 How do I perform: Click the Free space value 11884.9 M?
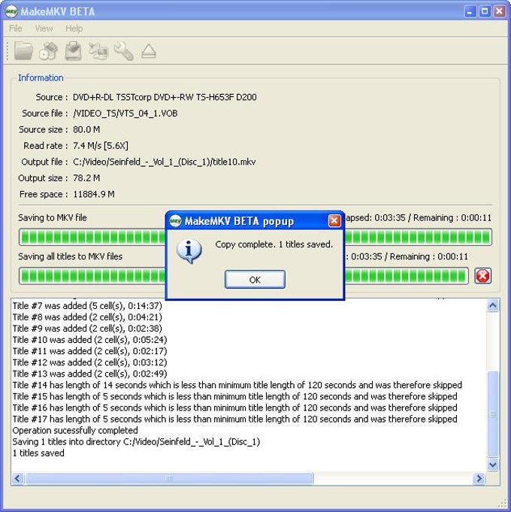click(x=93, y=194)
